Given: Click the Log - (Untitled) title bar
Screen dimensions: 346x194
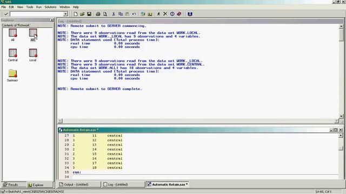Looking at the screenshot, I should pyautogui.click(x=201, y=22).
